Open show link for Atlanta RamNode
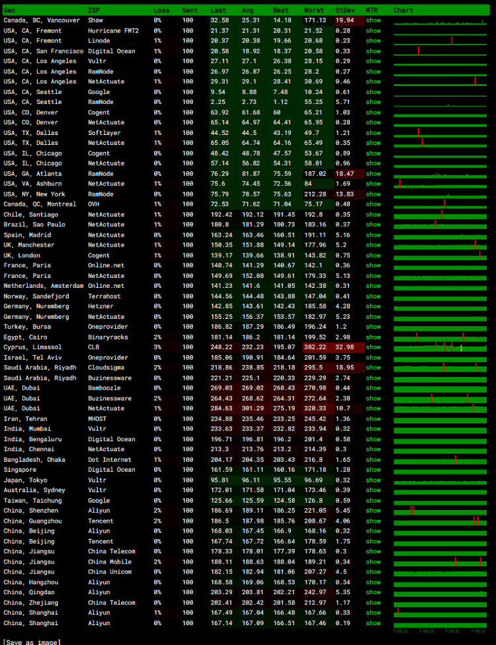Viewport: 496px width, 645px height. coord(373,173)
